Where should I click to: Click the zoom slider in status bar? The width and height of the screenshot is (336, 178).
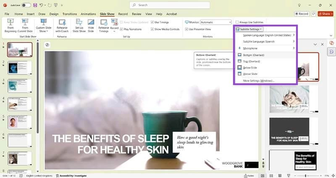pos(305,175)
